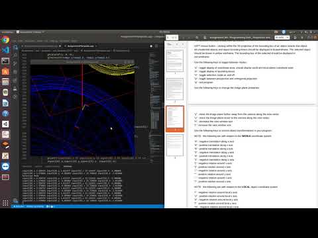Select the AssignmentTemplate.cpp editor tab
This screenshot has height=238, width=318.
(x=80, y=46)
